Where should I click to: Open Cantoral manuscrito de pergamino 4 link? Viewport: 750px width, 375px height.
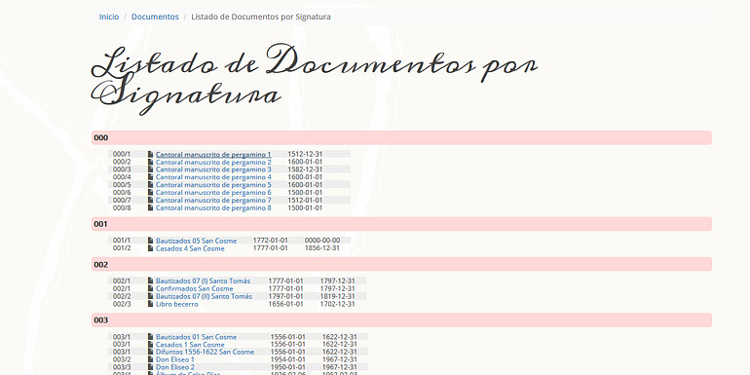(213, 177)
